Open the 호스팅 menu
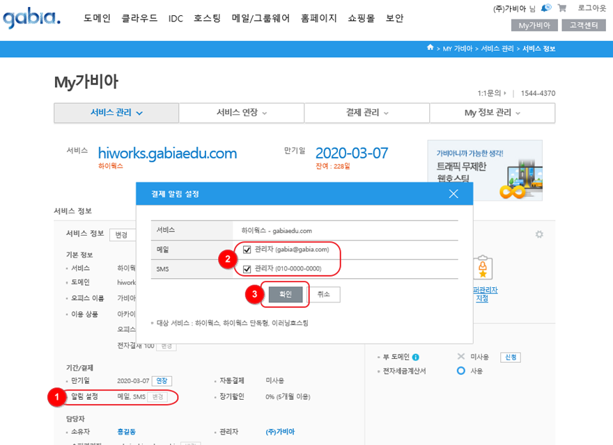Viewport: 613px width, 445px height. [x=207, y=18]
